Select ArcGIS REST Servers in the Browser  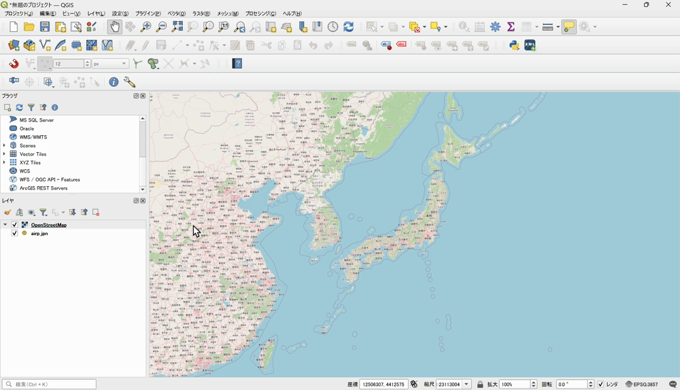tap(44, 188)
